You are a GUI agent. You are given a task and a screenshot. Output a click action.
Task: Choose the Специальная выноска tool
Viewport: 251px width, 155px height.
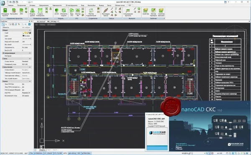(128, 12)
